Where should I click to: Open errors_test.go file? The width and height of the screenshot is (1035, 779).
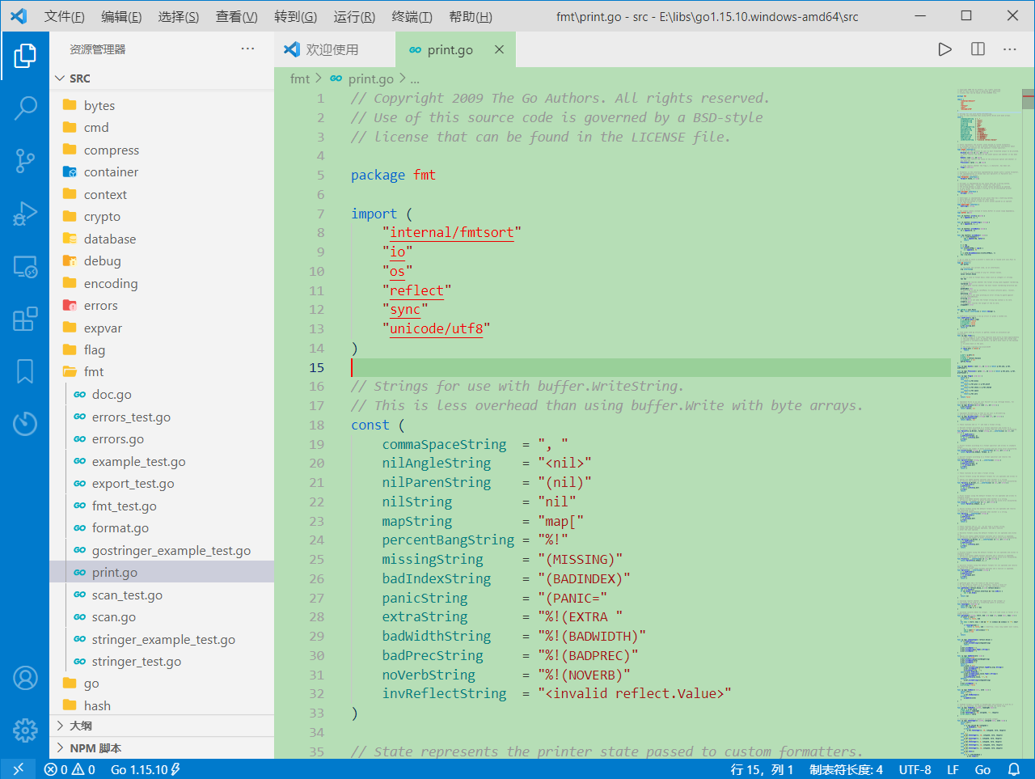pos(162,417)
